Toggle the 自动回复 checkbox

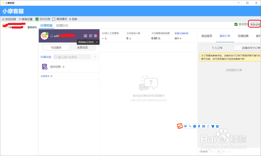(x=37, y=19)
